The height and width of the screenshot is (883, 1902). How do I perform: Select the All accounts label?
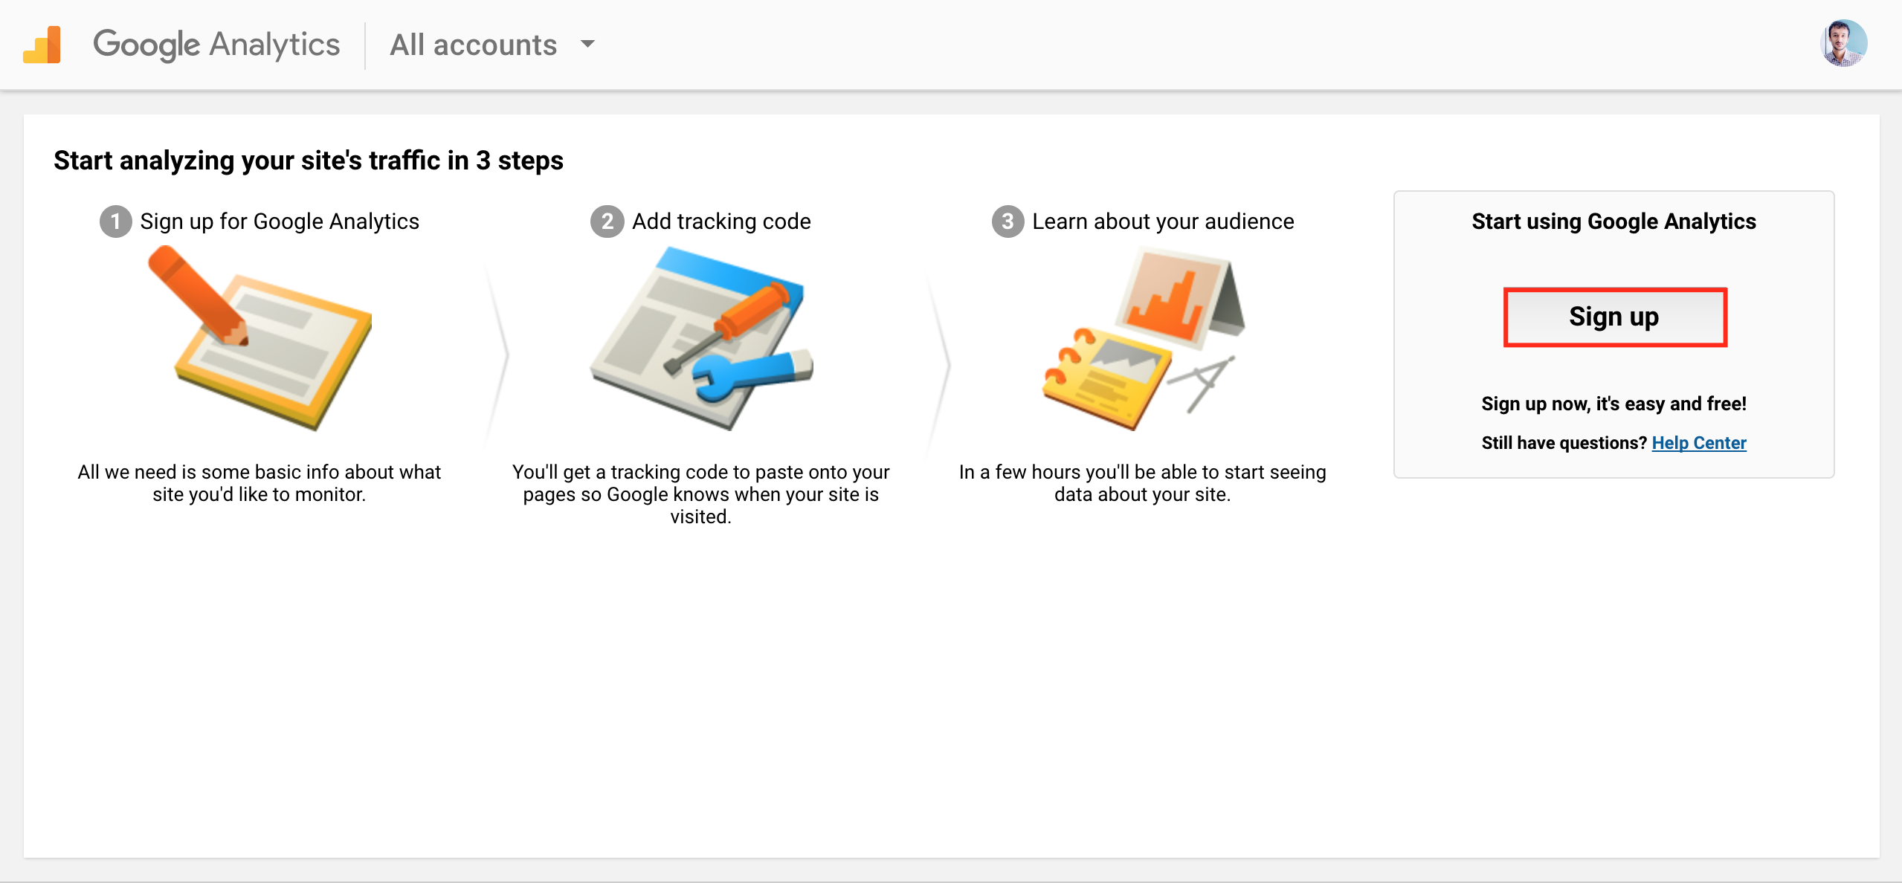pos(474,45)
